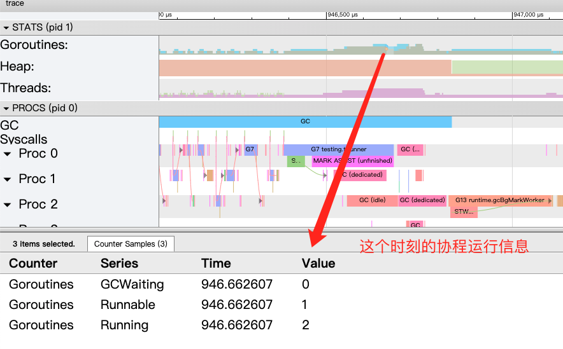Select the MARK ASSIST (unfinished) slice

(353, 161)
